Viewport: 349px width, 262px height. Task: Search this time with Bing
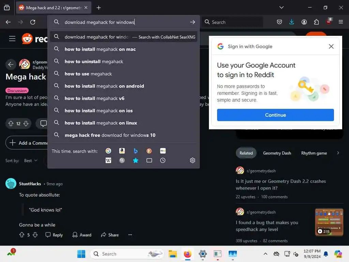coord(136,151)
